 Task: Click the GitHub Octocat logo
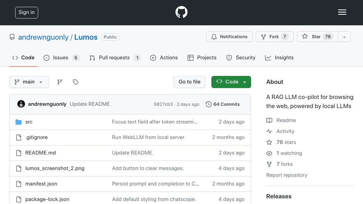click(181, 12)
